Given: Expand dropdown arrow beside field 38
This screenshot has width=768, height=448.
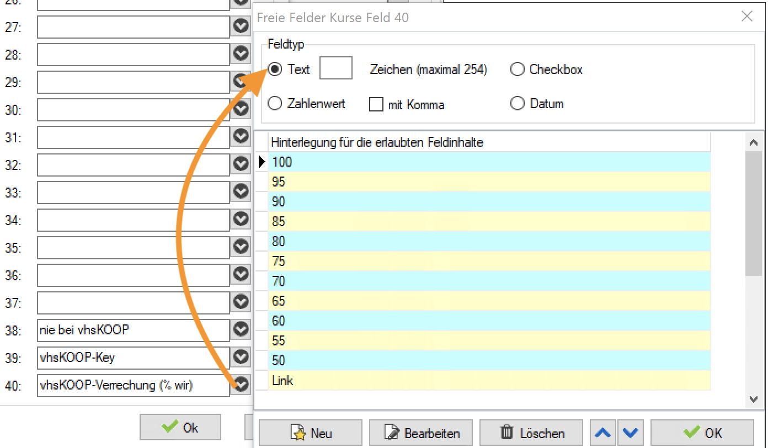Looking at the screenshot, I should pos(241,329).
